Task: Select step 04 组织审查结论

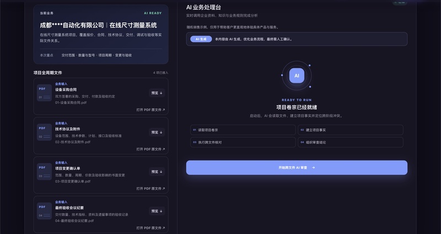Action: click(x=351, y=143)
